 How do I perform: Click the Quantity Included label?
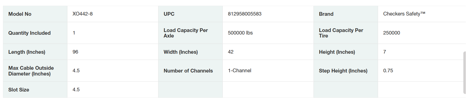pyautogui.click(x=29, y=33)
